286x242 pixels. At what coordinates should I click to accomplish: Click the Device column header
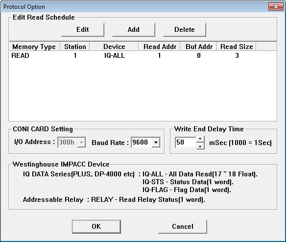tap(114, 47)
